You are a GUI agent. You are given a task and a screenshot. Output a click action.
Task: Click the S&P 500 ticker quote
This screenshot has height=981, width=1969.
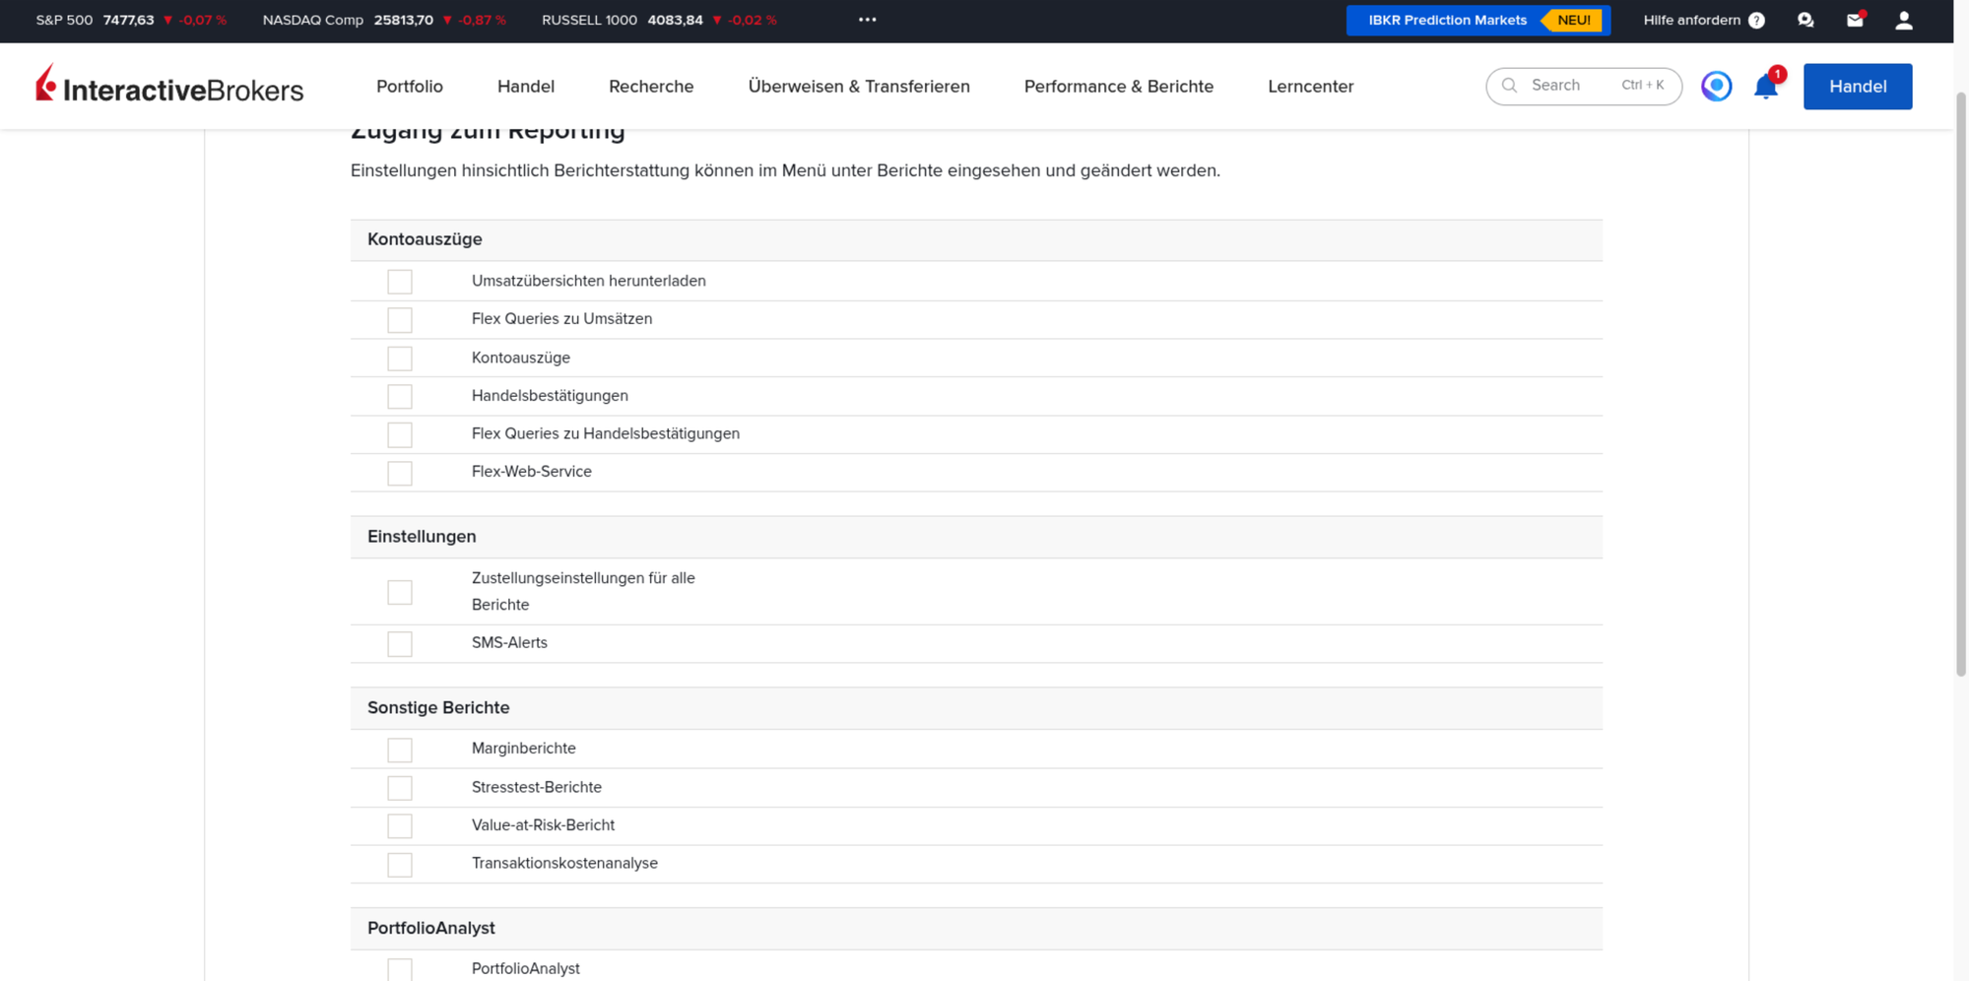(x=131, y=20)
